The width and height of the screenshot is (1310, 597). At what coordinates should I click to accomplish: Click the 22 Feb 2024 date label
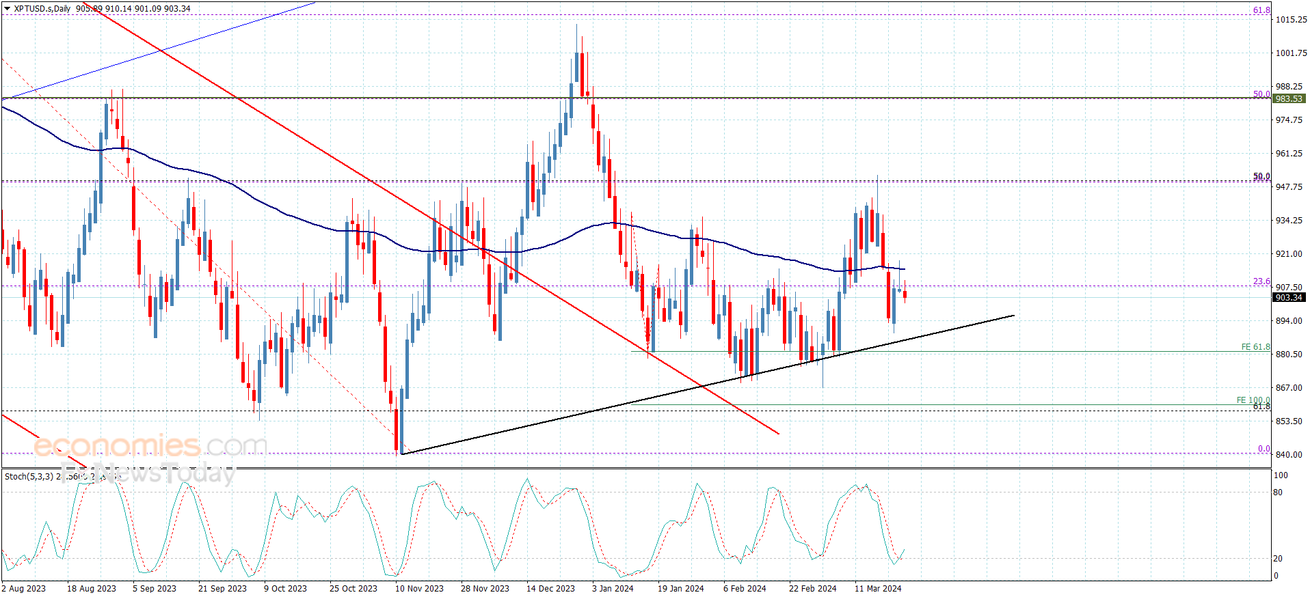click(812, 589)
